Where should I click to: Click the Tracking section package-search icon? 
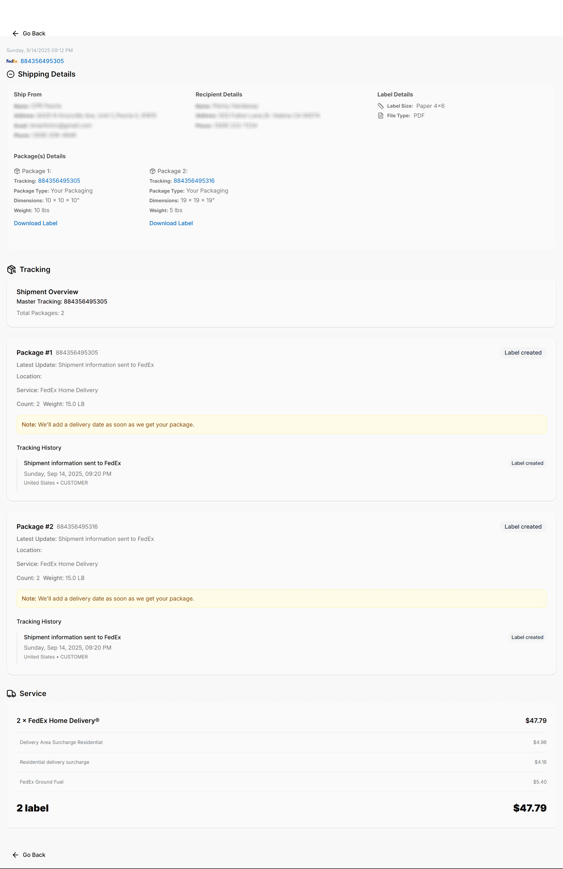[12, 270]
